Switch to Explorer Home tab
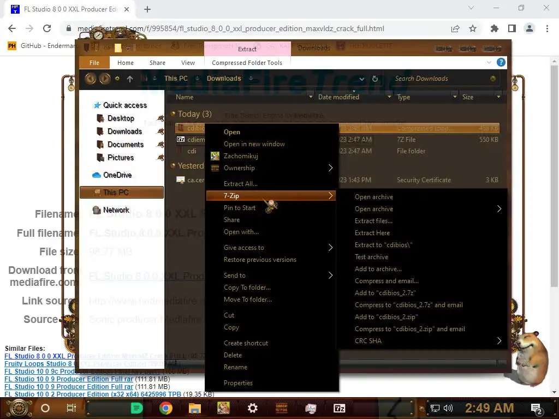Image resolution: width=559 pixels, height=419 pixels. click(126, 63)
